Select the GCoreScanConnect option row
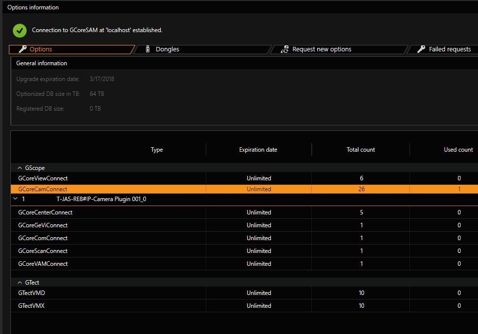Image resolution: width=478 pixels, height=334 pixels. (x=244, y=251)
